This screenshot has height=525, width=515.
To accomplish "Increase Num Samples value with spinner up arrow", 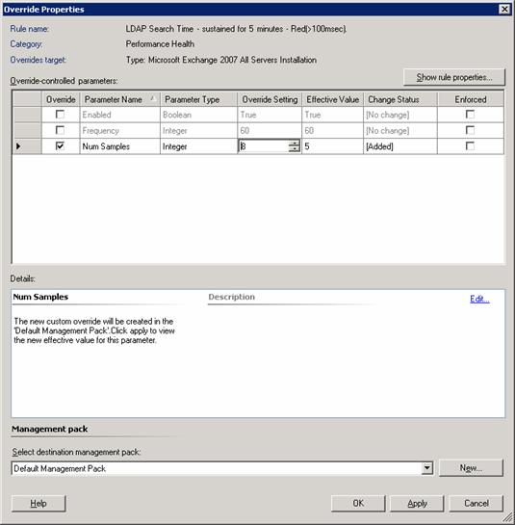I will click(295, 144).
